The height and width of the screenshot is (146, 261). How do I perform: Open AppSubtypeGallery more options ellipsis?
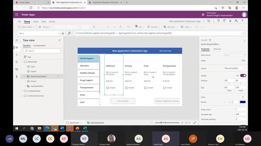pos(58,76)
